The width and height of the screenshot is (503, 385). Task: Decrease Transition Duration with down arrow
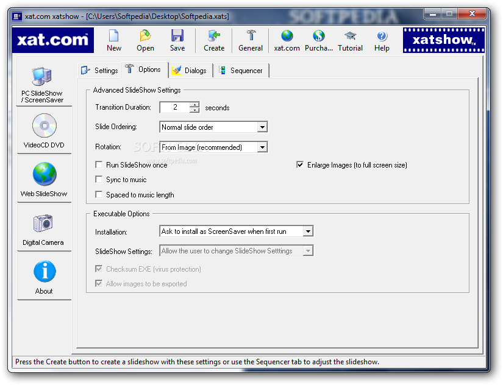click(194, 110)
